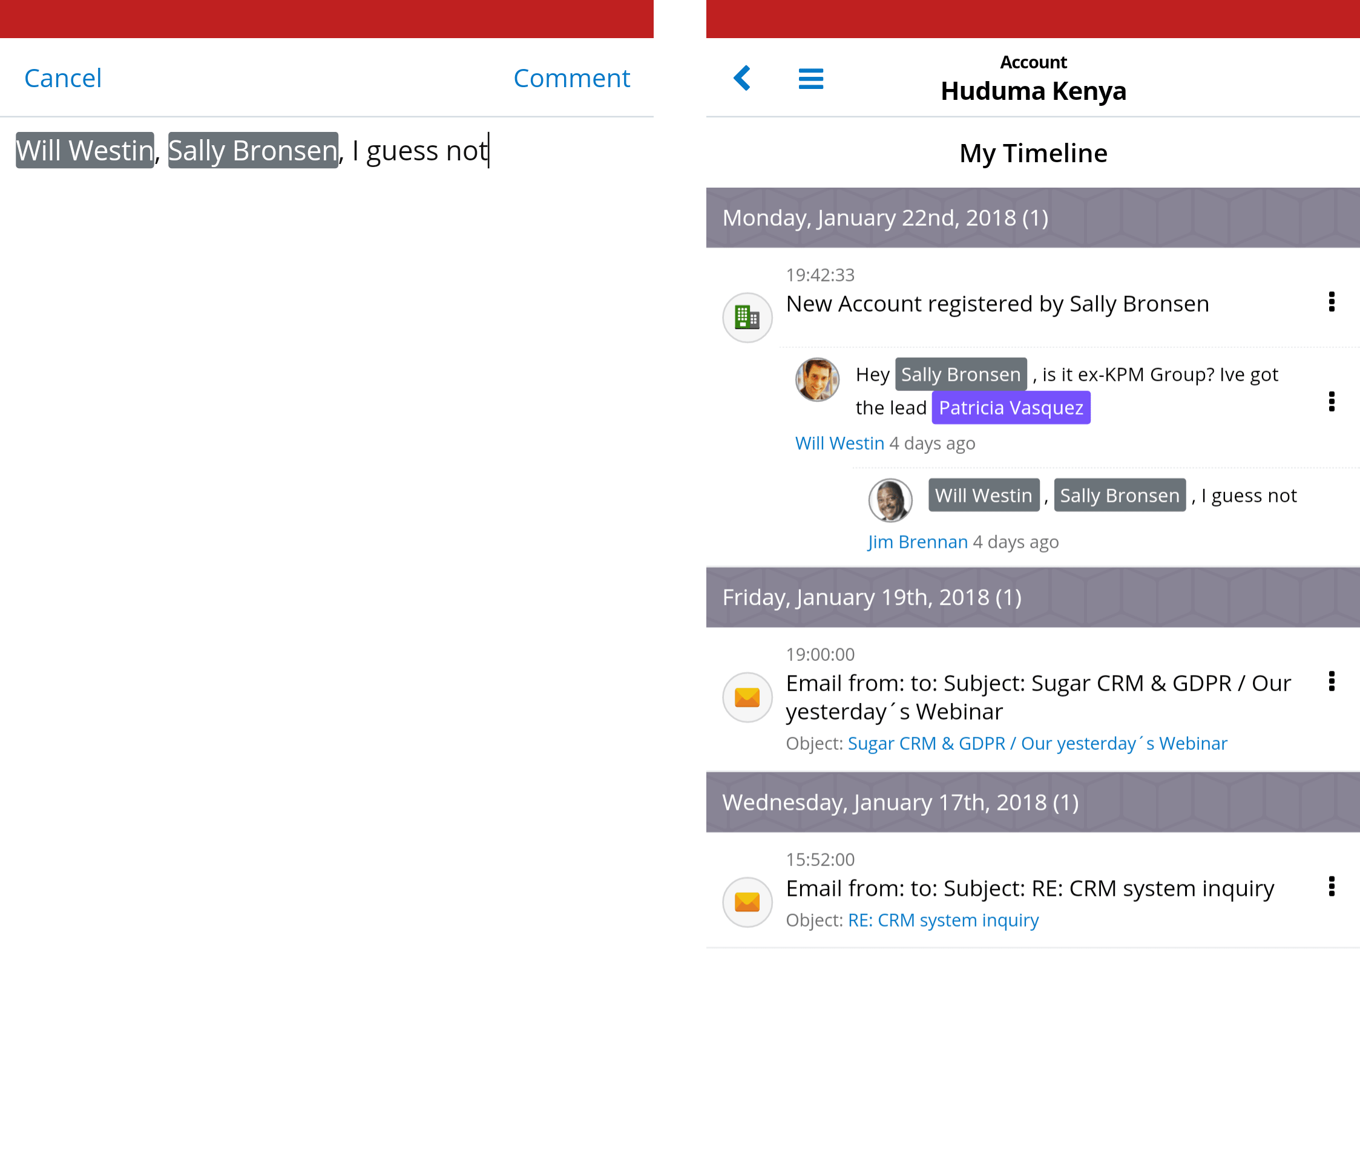Viewport: 1360px width, 1162px height.
Task: Click email envelope icon for Sugar CRM entry
Action: point(747,697)
